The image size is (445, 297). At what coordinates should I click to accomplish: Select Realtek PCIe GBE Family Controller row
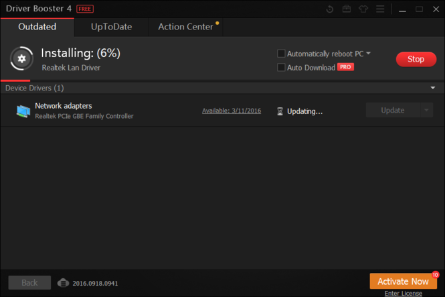tap(222, 111)
